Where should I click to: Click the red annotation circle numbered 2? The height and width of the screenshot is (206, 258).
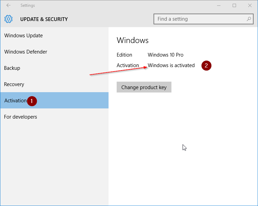(x=206, y=66)
